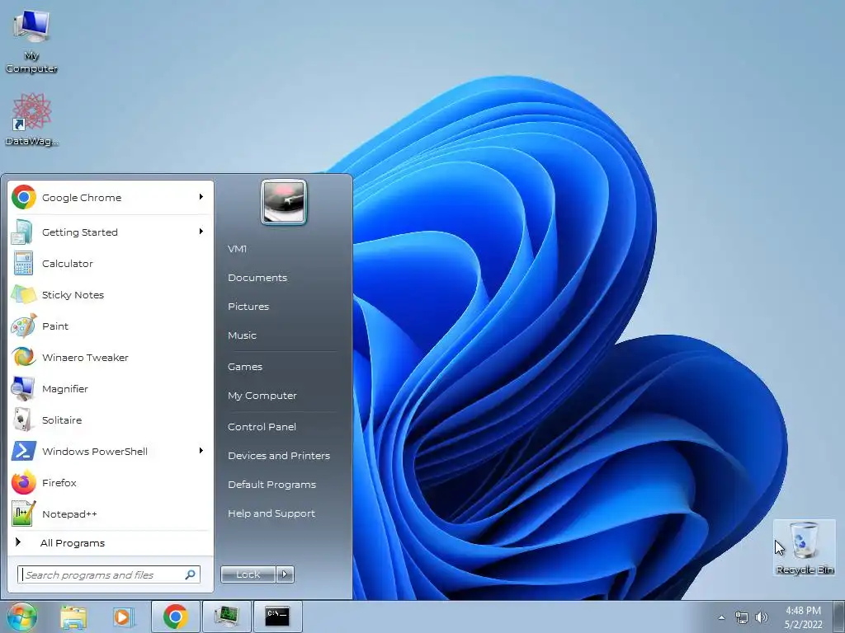The image size is (845, 633).
Task: Expand Google Chrome jump list arrow
Action: 201,197
